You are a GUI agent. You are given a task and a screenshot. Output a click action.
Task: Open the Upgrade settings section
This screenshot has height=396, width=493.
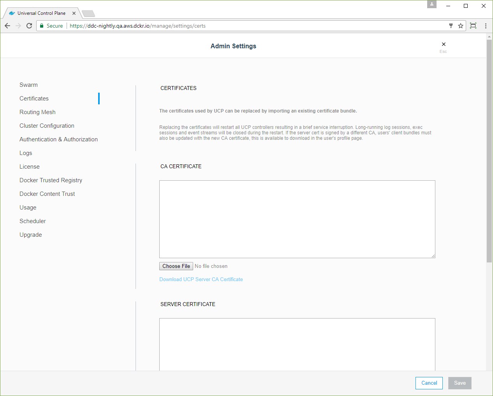[x=30, y=235]
